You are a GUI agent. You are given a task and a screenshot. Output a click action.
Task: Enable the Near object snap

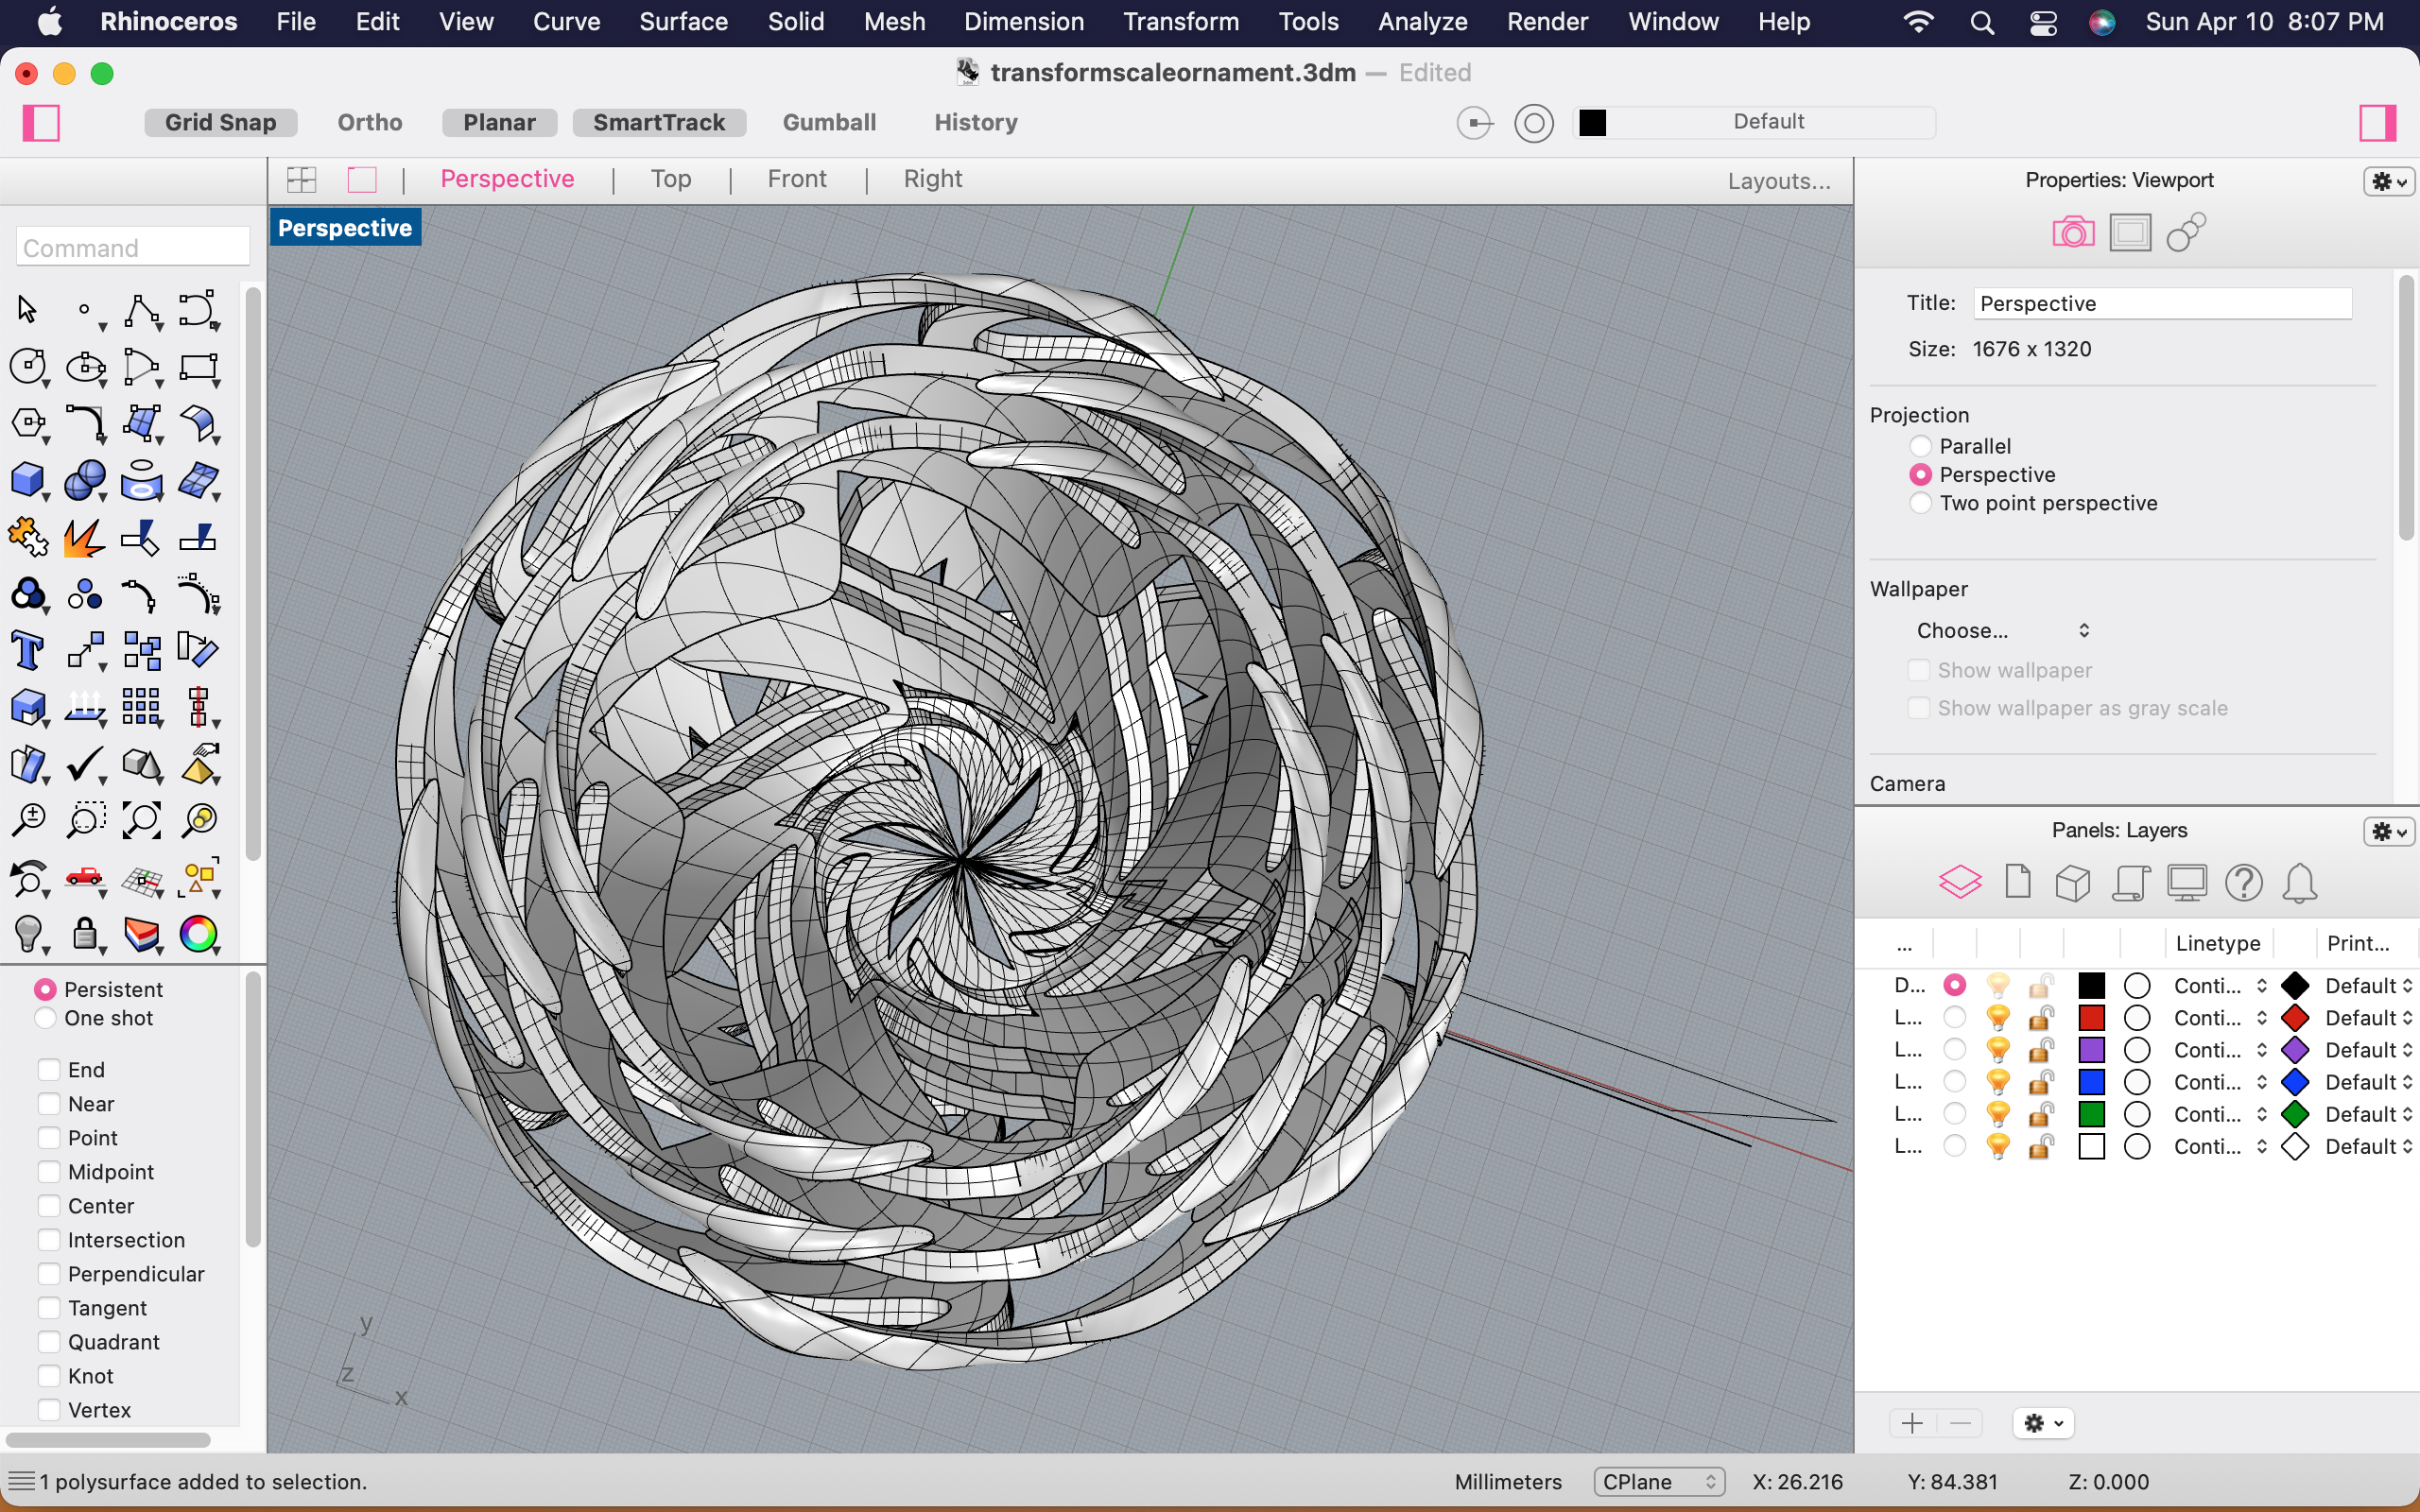pos(47,1103)
